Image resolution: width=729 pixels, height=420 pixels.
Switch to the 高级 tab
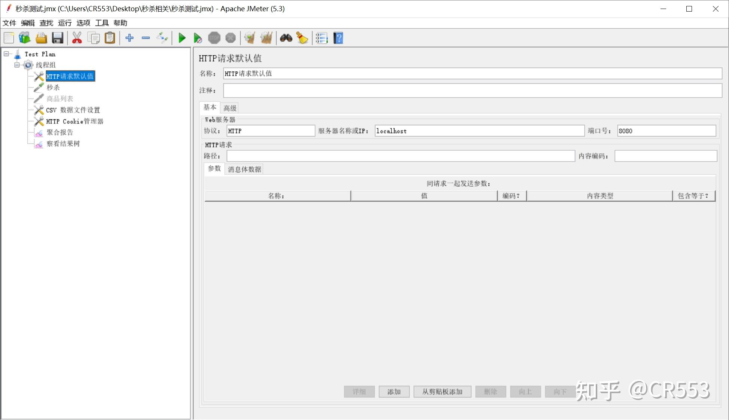(229, 108)
